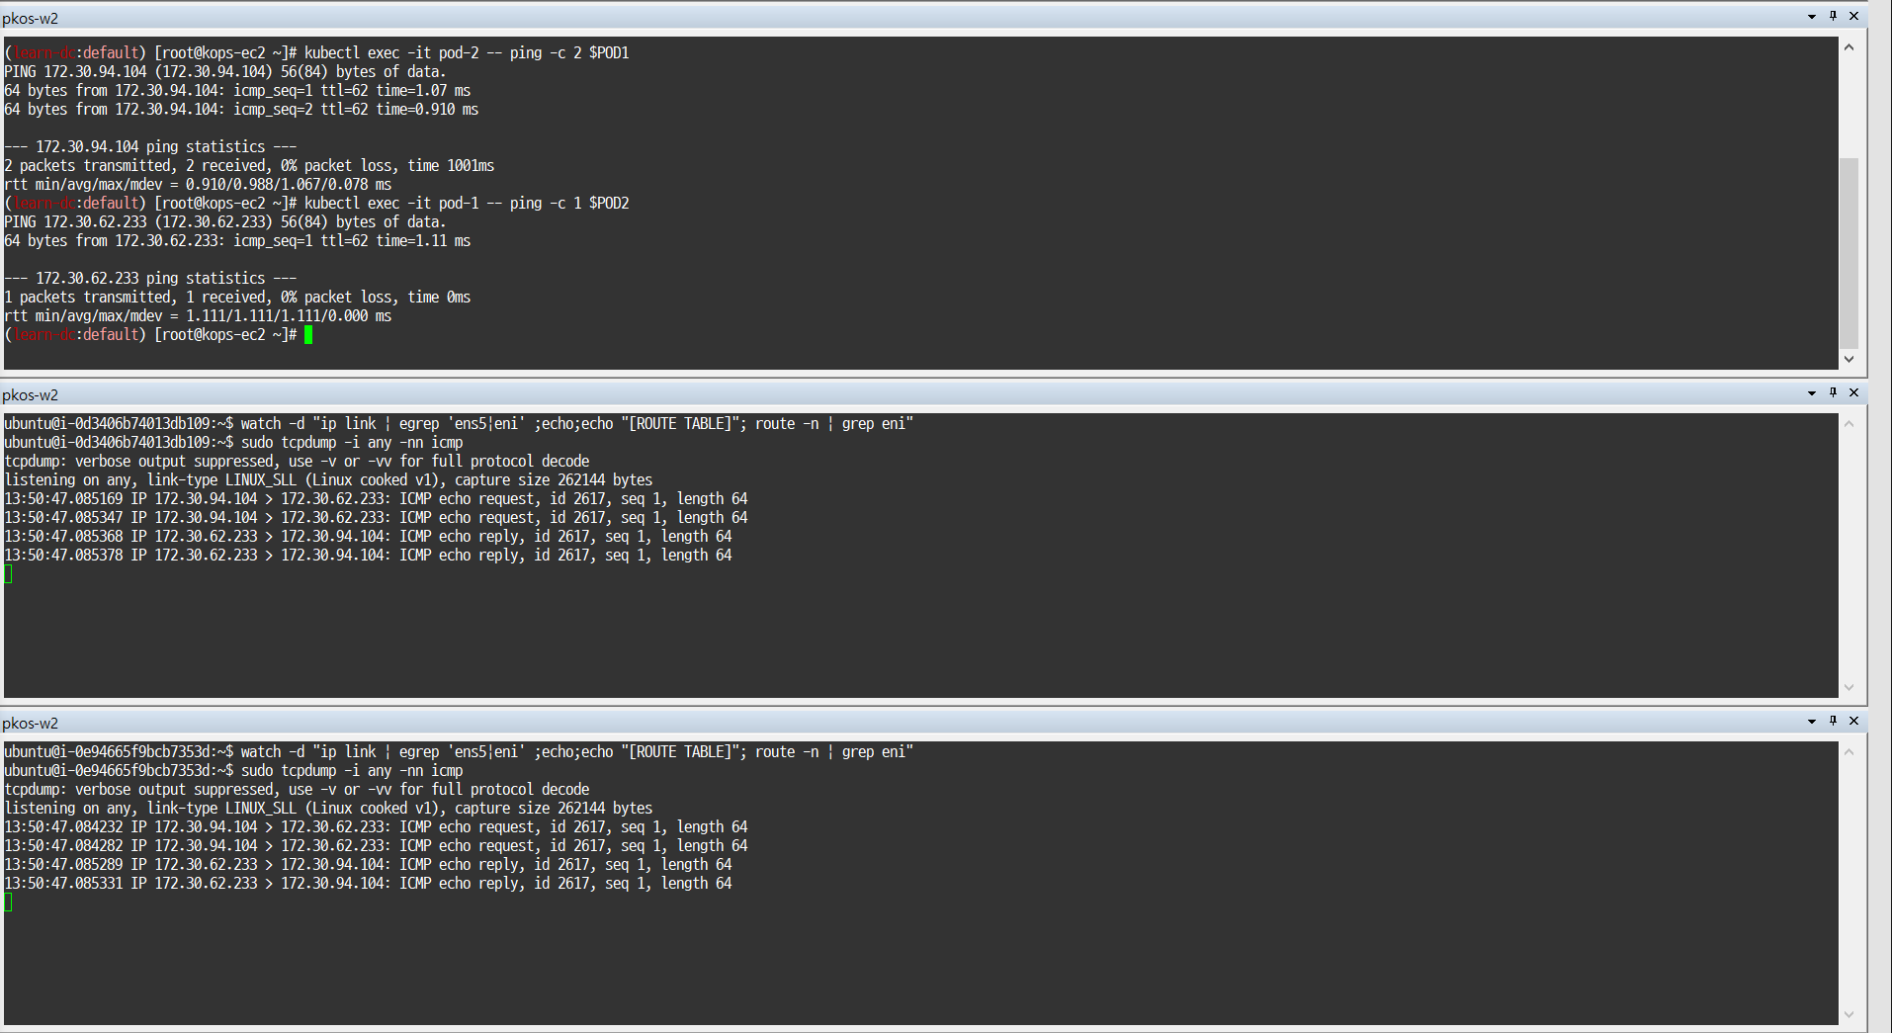Screen dimensions: 1892x1033
Task: Click the scroll-up arrow in the top terminal
Action: point(1849,45)
